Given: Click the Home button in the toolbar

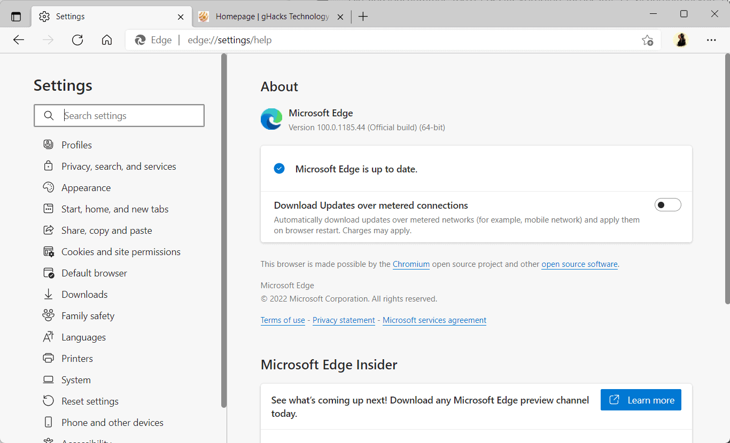Looking at the screenshot, I should coord(106,39).
